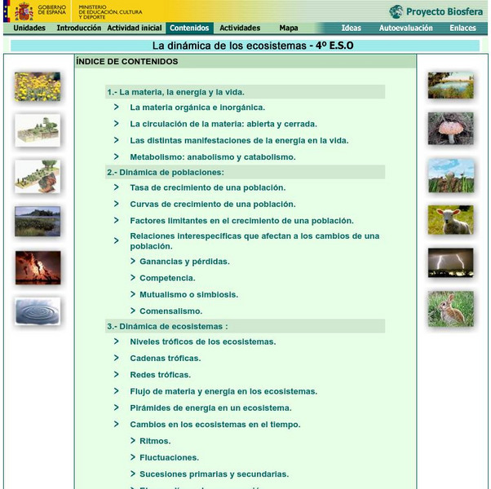Click the lake landscape thumbnail

tap(38, 221)
